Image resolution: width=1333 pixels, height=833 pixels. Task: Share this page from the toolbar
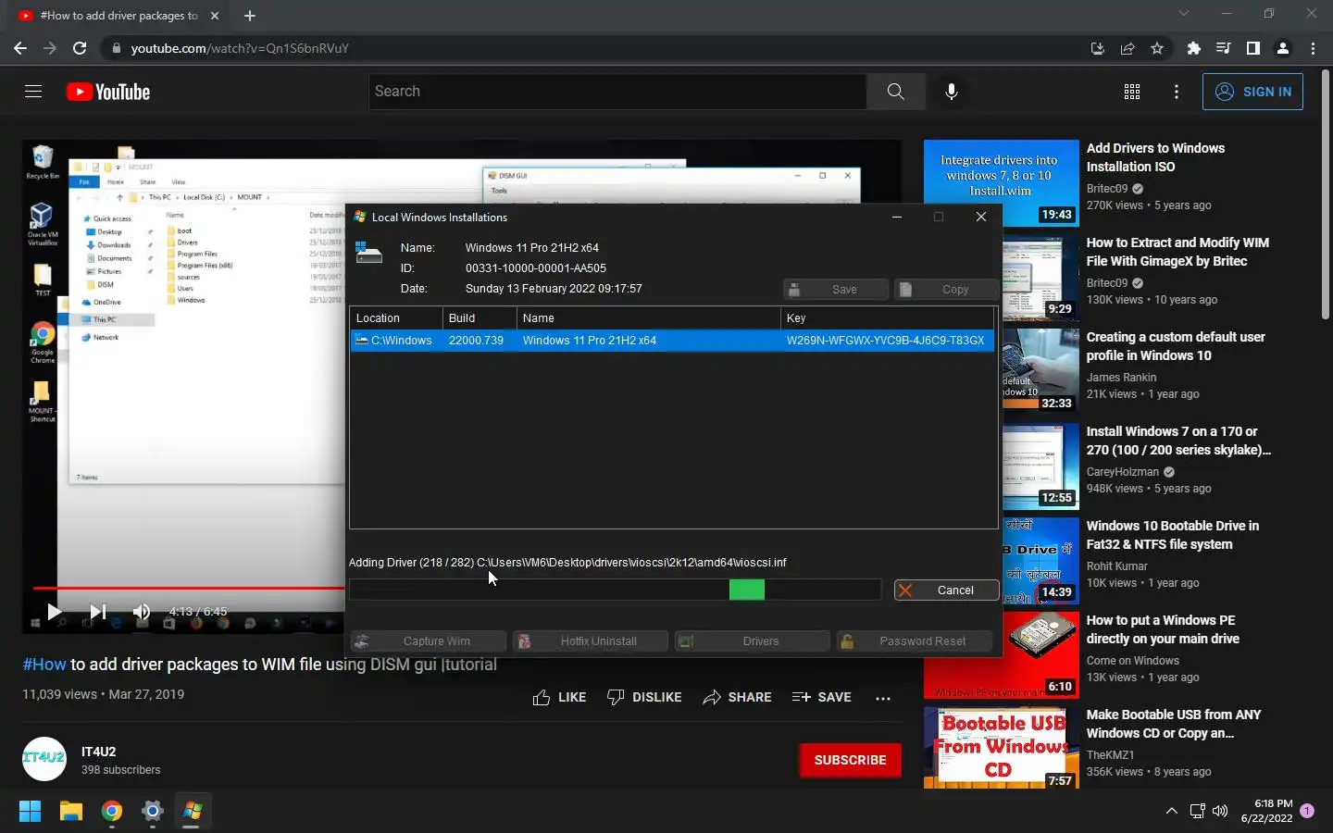pos(1127,48)
